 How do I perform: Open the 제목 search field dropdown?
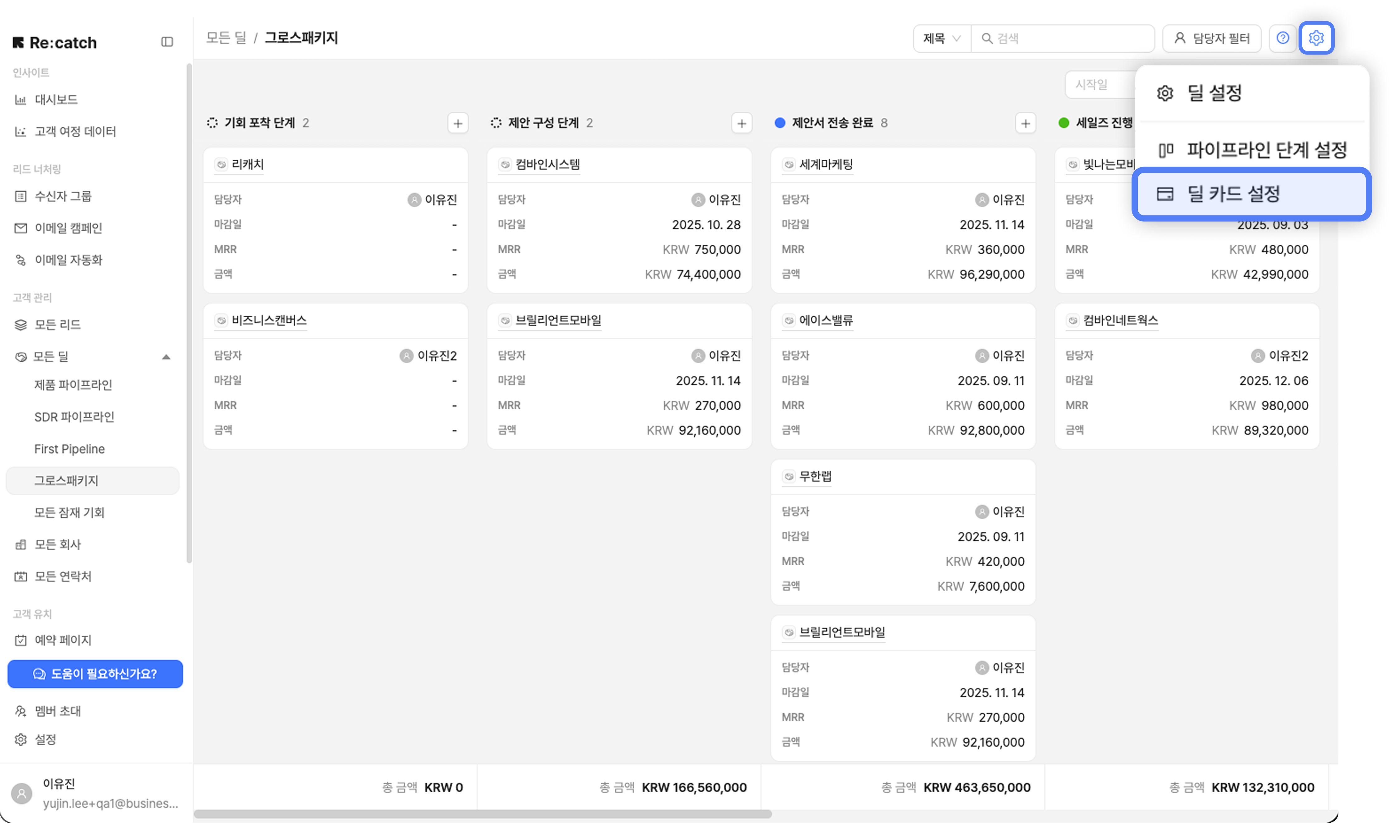click(x=941, y=38)
